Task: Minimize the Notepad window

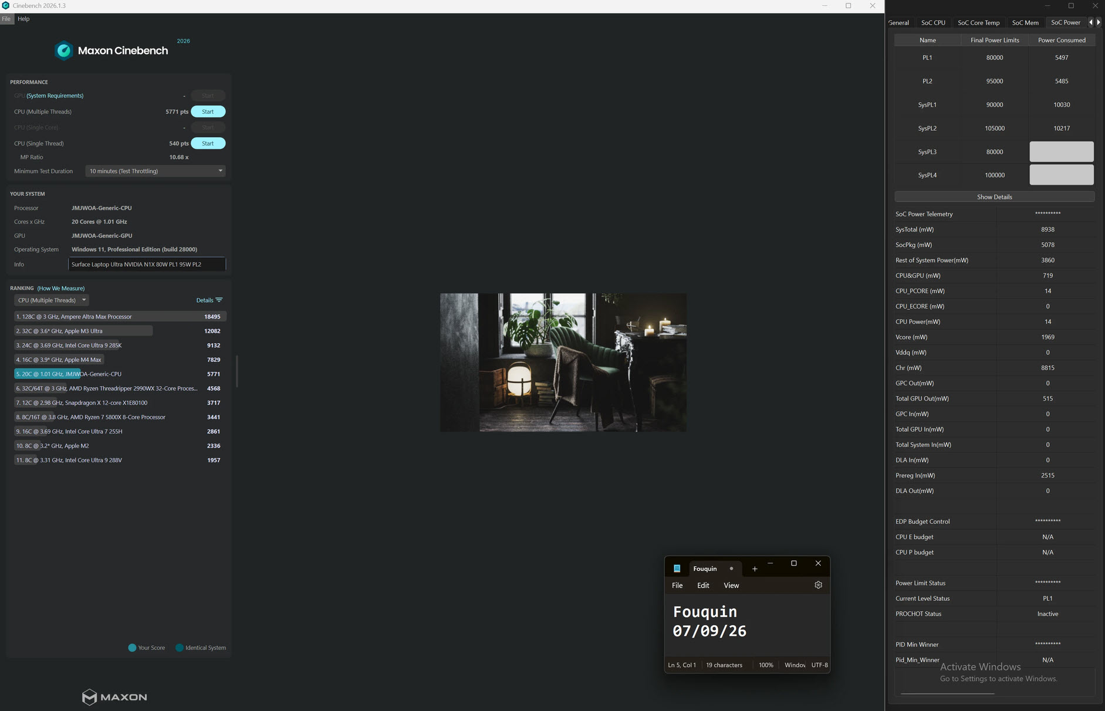Action: [x=770, y=563]
